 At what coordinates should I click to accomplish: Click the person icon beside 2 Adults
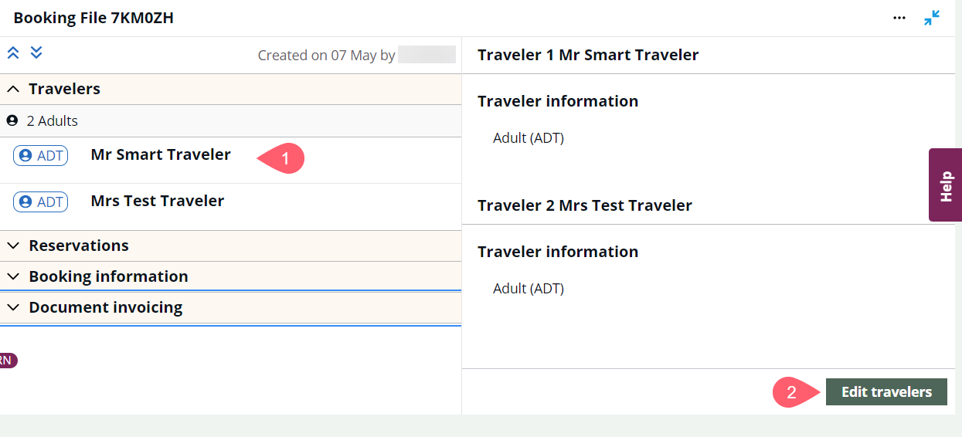(x=12, y=121)
